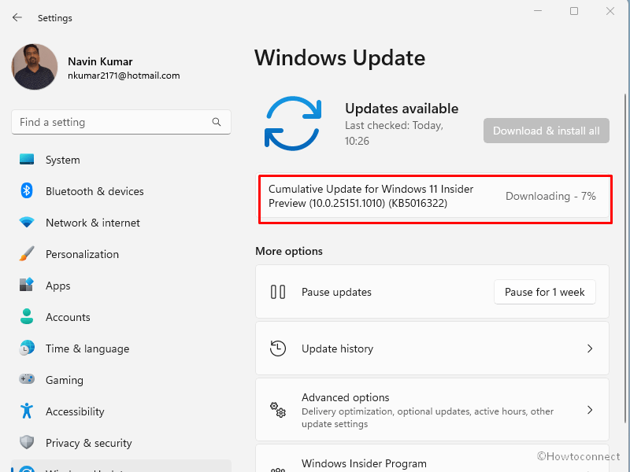Select the Bluetooth & devices icon

pyautogui.click(x=26, y=191)
